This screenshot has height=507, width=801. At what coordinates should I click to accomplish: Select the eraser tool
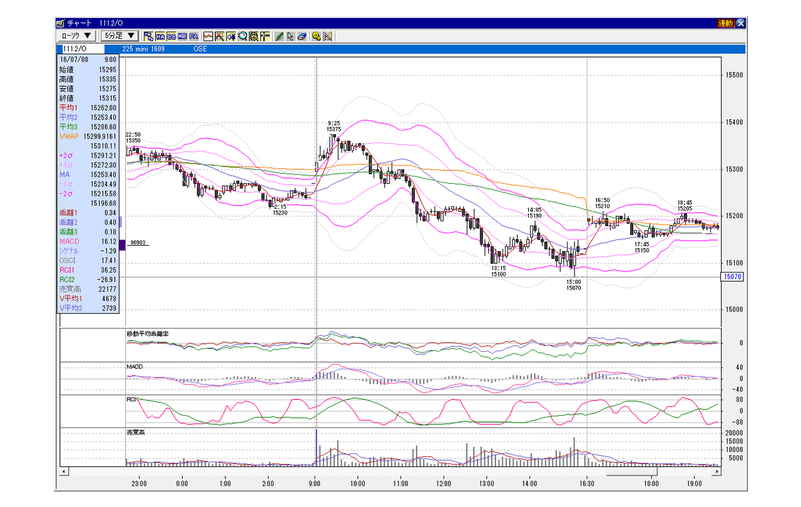coord(302,36)
